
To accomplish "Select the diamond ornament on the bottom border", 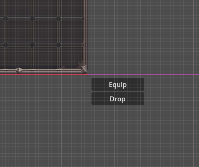I will [19, 71].
